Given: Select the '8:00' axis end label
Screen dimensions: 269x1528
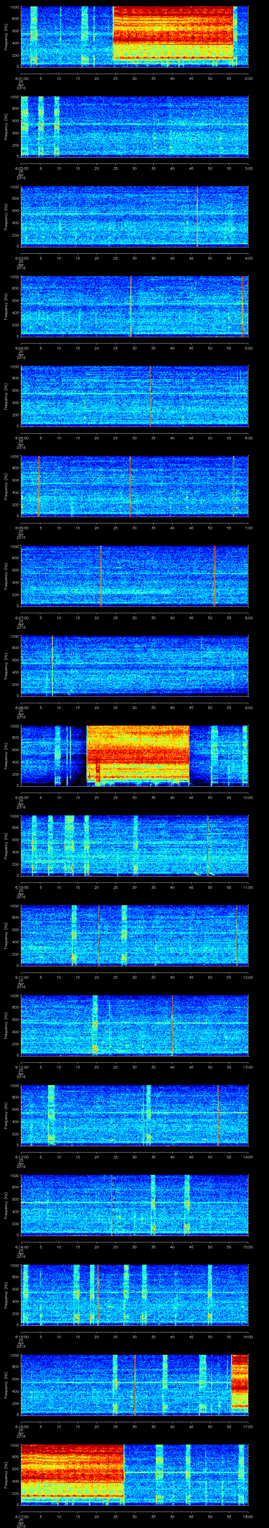Looking at the screenshot, I should click(248, 618).
